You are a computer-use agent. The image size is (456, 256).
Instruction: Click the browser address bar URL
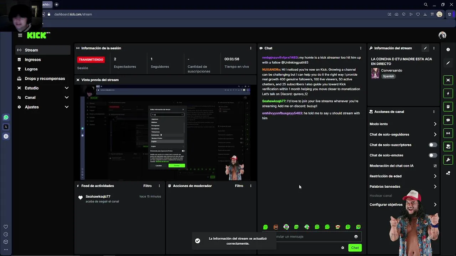point(73,14)
